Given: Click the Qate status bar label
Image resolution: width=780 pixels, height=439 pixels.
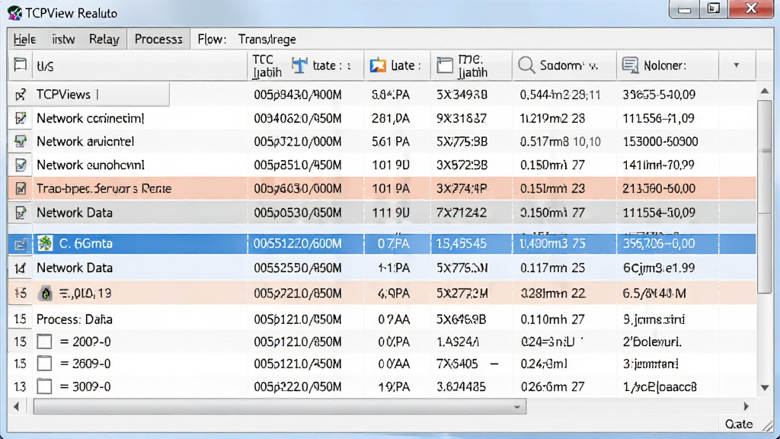Looking at the screenshot, I should point(739,424).
